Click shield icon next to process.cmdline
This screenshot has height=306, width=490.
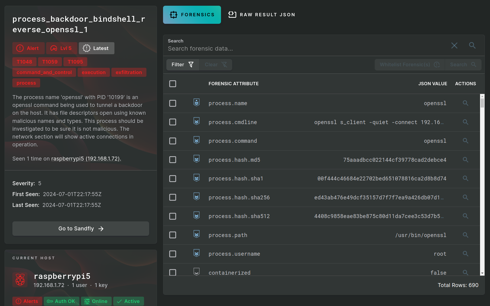point(197,121)
